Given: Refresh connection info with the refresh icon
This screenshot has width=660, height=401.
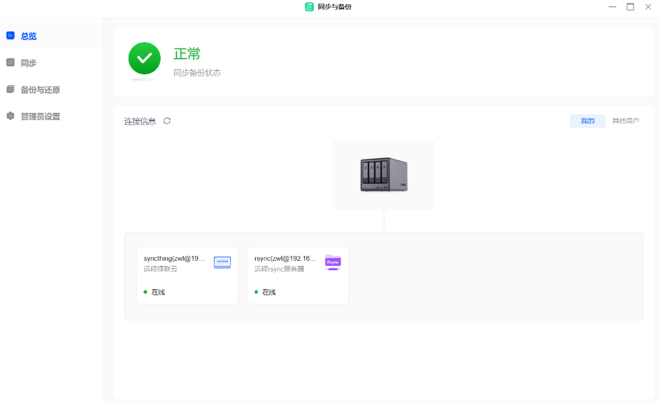Looking at the screenshot, I should [x=167, y=121].
